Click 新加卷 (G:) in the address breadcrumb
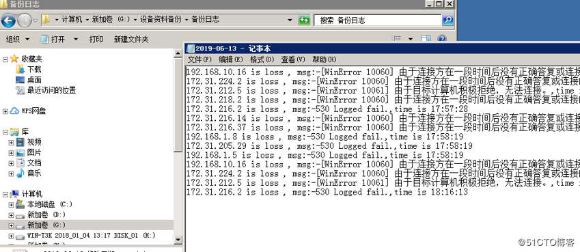The width and height of the screenshot is (580, 252). (x=111, y=20)
